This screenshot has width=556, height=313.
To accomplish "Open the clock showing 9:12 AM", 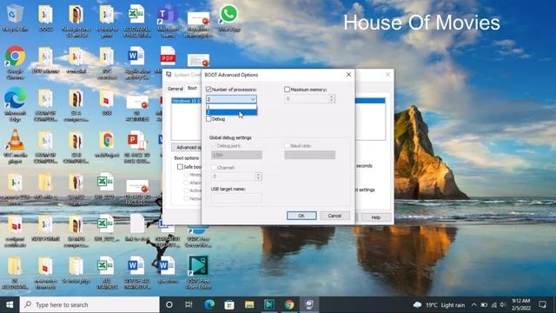I will [521, 304].
